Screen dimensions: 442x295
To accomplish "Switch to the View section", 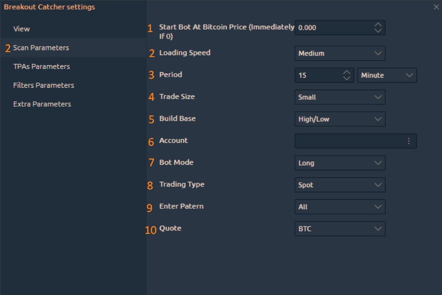I will (22, 29).
